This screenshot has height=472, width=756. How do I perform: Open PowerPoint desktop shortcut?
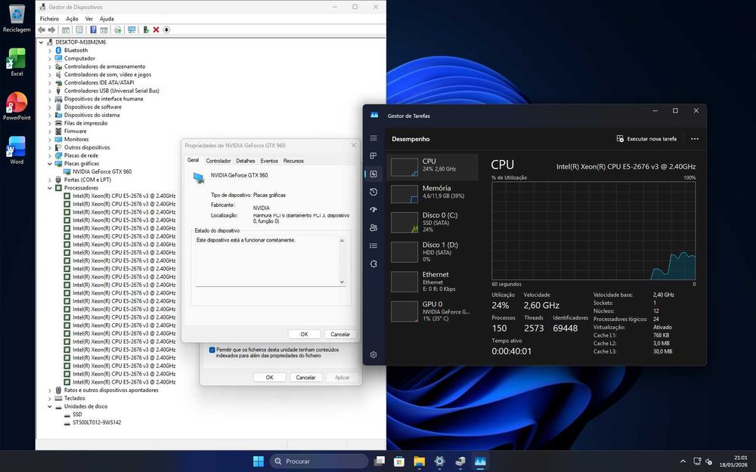(17, 106)
